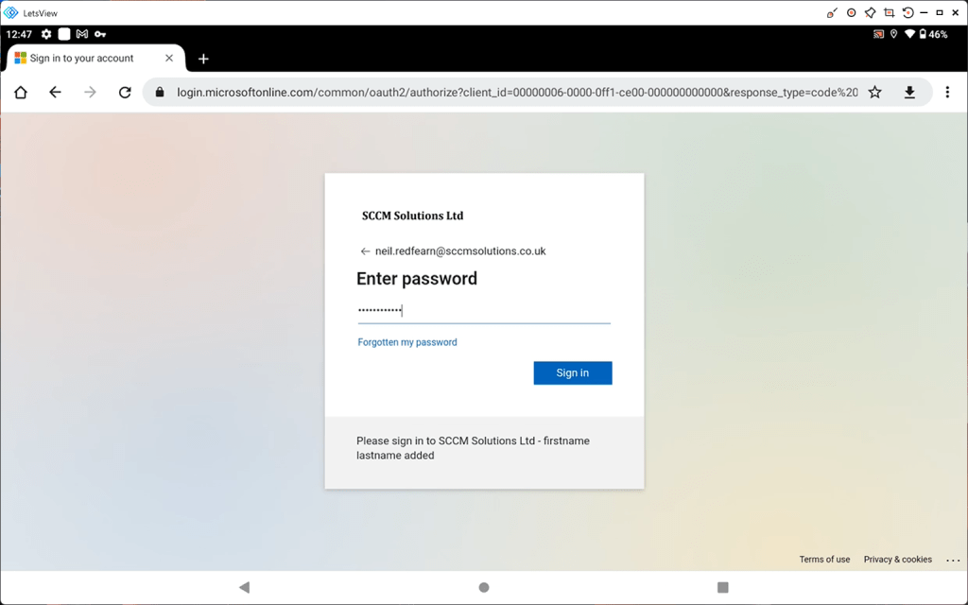The image size is (968, 605).
Task: Open a new browser tab
Action: click(x=203, y=59)
